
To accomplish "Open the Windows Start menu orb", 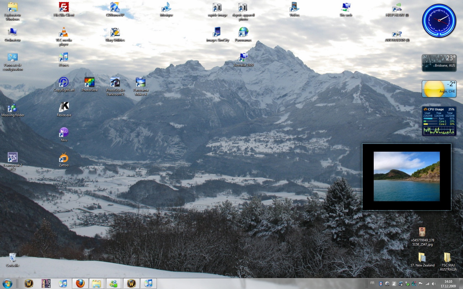I will tap(7, 283).
